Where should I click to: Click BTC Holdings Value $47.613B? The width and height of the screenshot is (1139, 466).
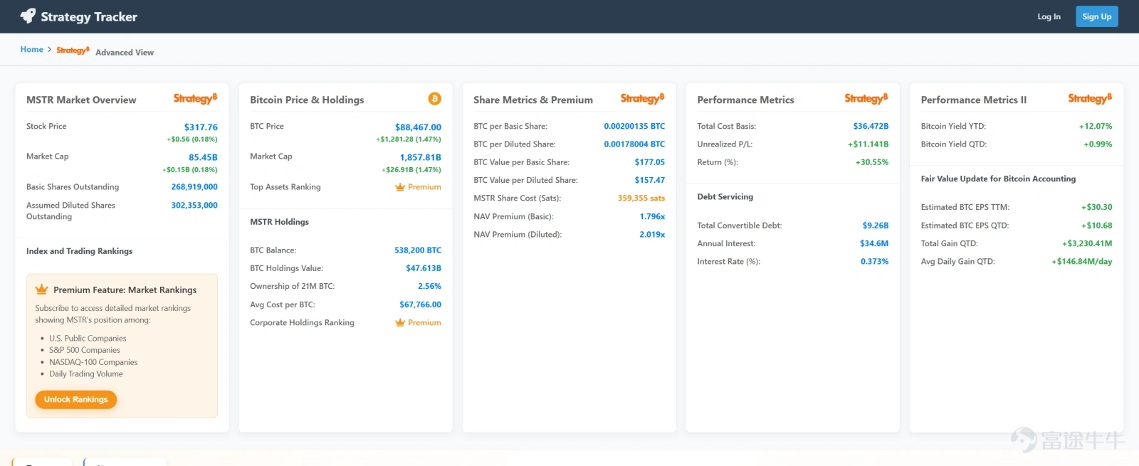point(424,268)
